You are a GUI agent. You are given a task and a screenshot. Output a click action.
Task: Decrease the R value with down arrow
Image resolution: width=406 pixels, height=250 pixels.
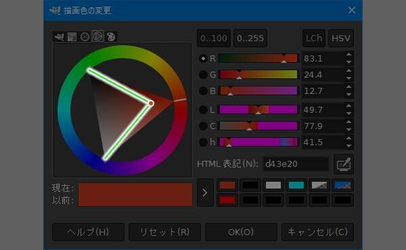click(x=348, y=62)
